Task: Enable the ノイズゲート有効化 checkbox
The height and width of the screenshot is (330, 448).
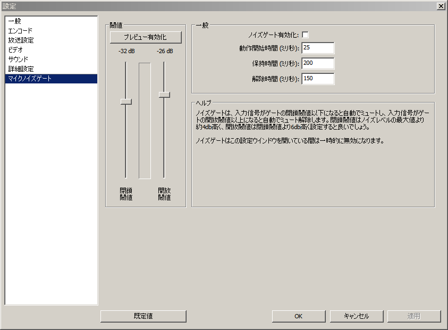Action: tap(306, 33)
